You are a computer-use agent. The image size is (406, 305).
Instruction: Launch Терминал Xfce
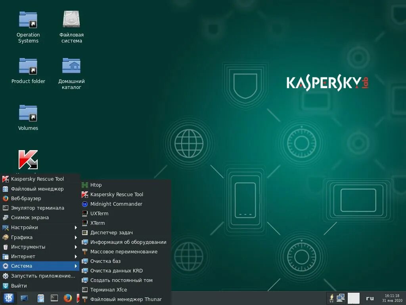(x=125, y=290)
